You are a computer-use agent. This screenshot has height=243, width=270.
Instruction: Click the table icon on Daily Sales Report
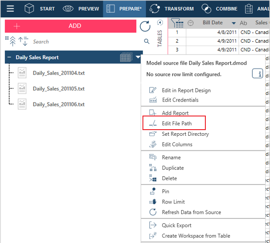[126, 57]
